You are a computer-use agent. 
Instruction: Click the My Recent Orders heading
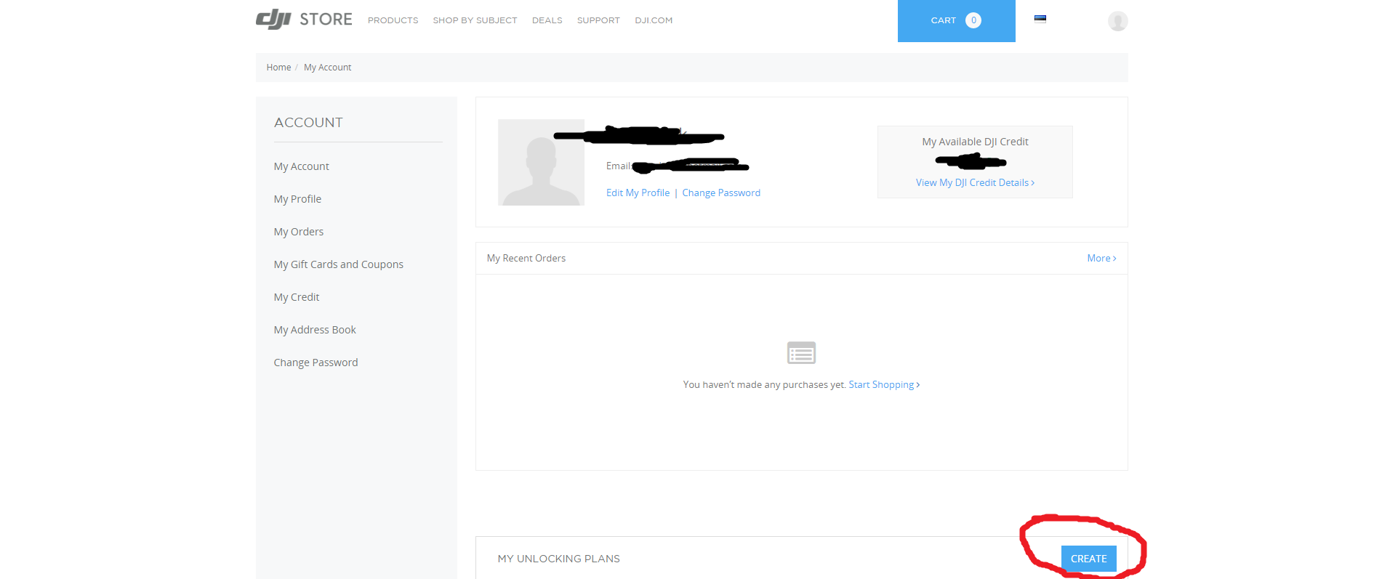click(x=526, y=258)
